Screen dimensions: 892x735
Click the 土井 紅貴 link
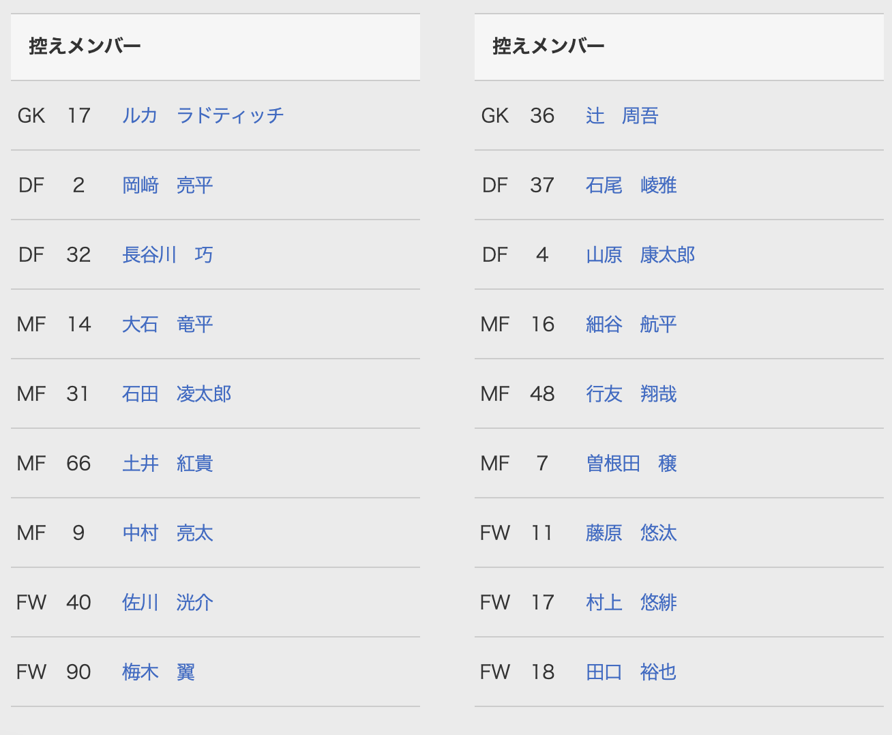[x=168, y=464]
